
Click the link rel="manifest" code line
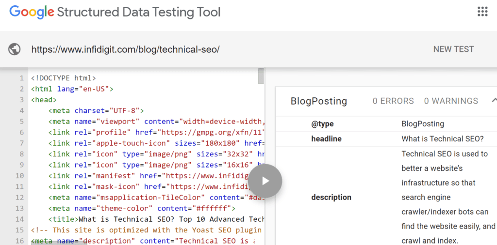click(149, 176)
